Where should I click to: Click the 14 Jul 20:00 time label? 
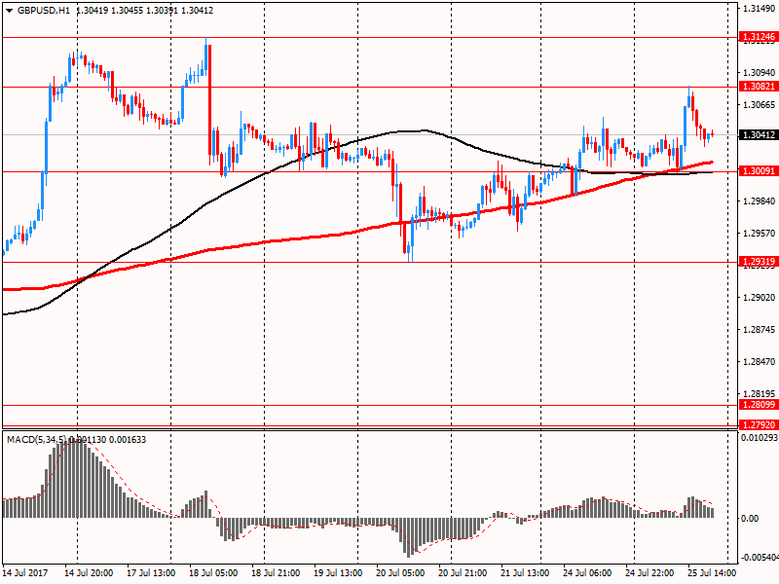[x=89, y=572]
